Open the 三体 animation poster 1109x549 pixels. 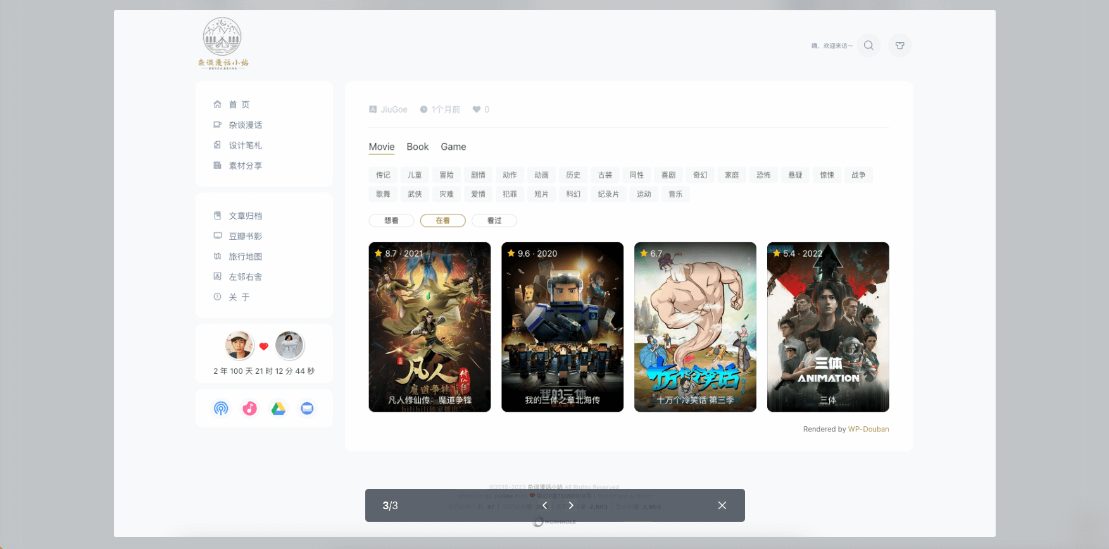[827, 327]
